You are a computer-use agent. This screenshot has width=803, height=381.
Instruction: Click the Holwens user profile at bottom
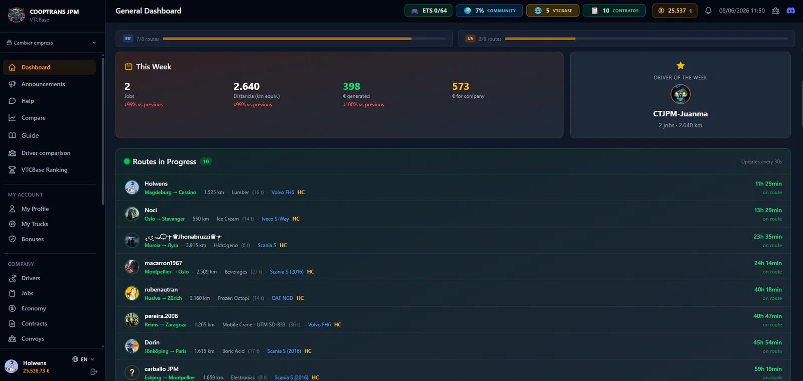36,366
